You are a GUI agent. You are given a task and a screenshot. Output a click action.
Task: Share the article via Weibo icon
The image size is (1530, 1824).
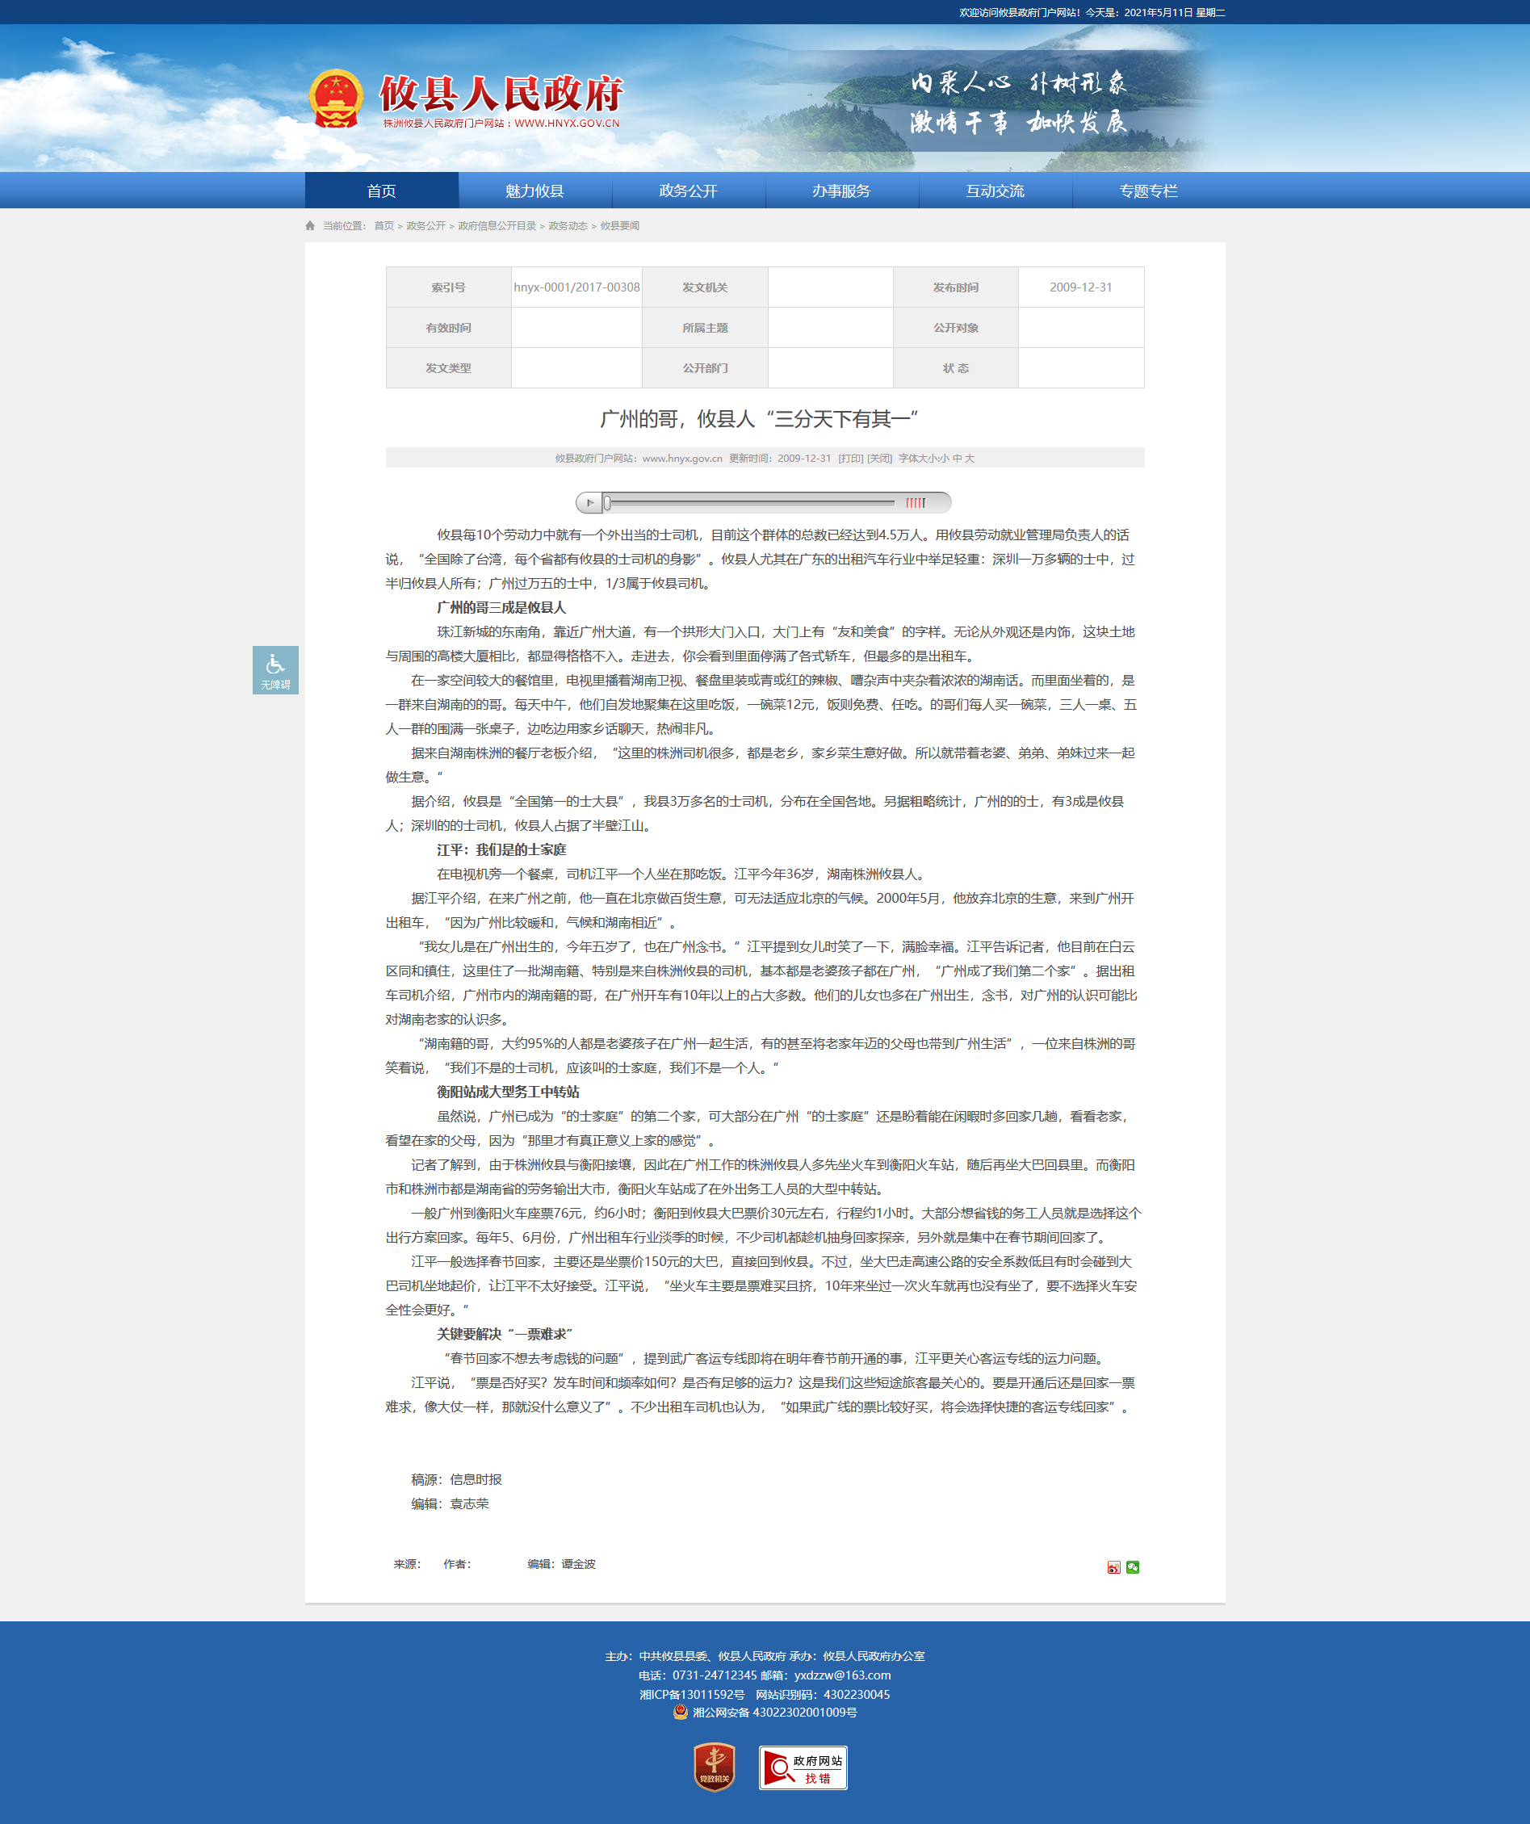pos(1113,1568)
